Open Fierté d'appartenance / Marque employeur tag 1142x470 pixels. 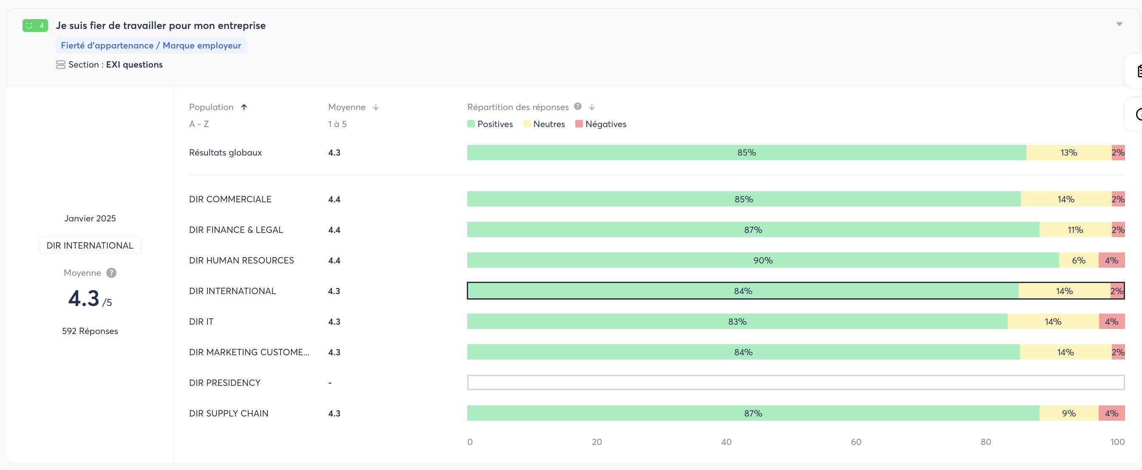coord(151,45)
